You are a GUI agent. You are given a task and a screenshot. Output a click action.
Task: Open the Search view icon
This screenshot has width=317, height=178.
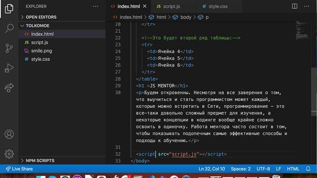tap(9, 28)
